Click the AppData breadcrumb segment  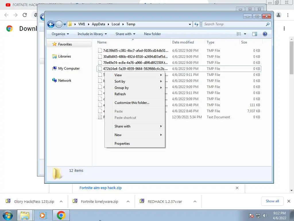tap(98, 24)
